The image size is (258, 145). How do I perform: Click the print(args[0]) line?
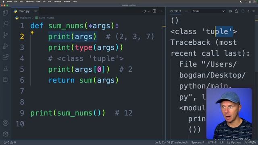(79, 69)
